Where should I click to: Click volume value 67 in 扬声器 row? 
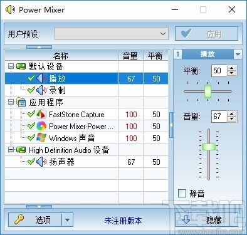coord(131,162)
